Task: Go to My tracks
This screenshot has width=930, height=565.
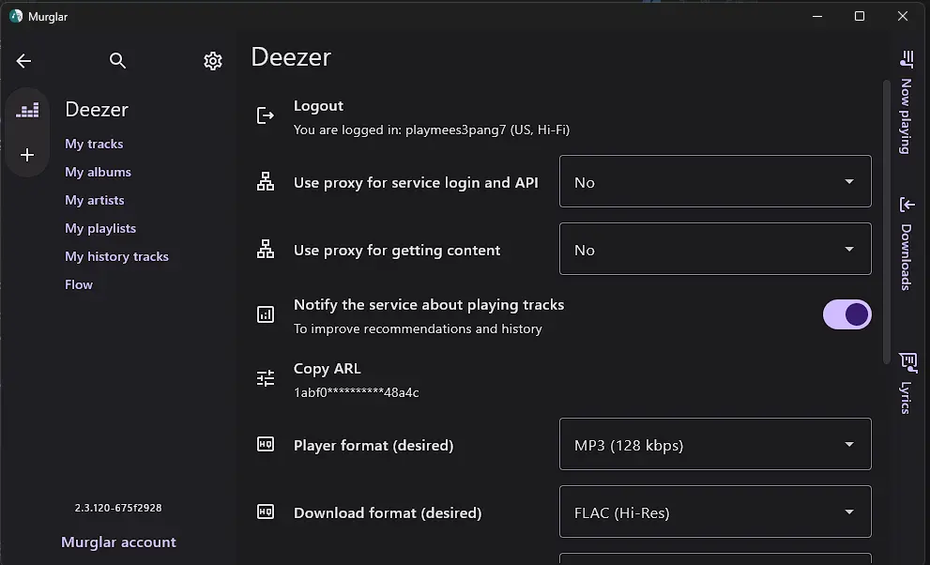Action: click(x=94, y=145)
